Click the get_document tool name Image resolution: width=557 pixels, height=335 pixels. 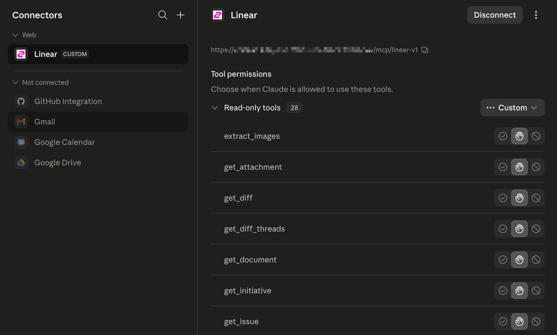tap(250, 260)
